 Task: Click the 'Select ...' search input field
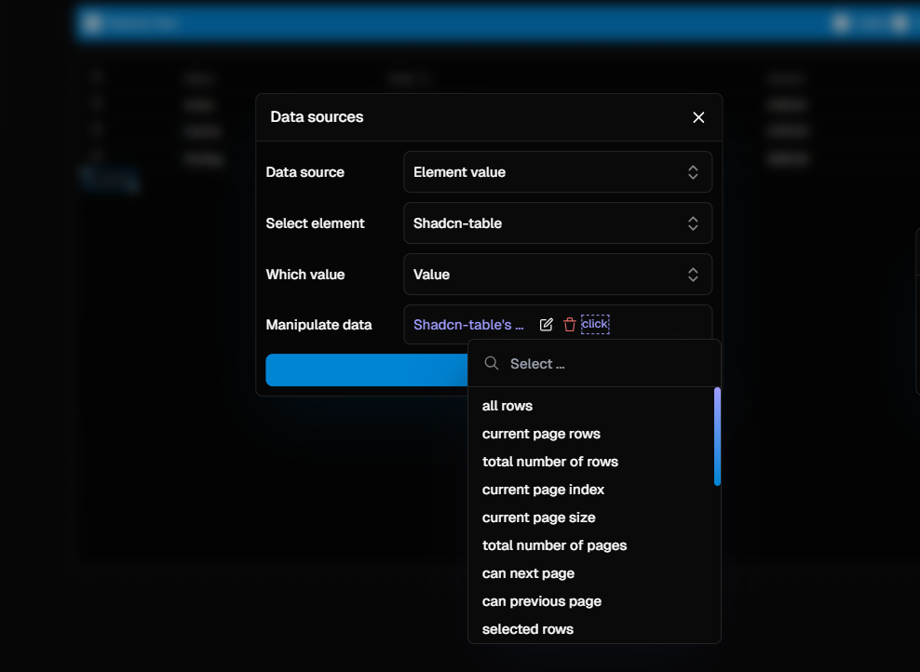[x=559, y=363]
